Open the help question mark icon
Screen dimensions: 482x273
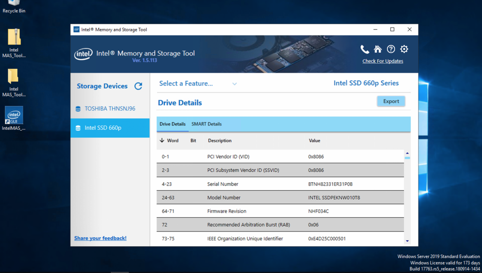(x=391, y=49)
